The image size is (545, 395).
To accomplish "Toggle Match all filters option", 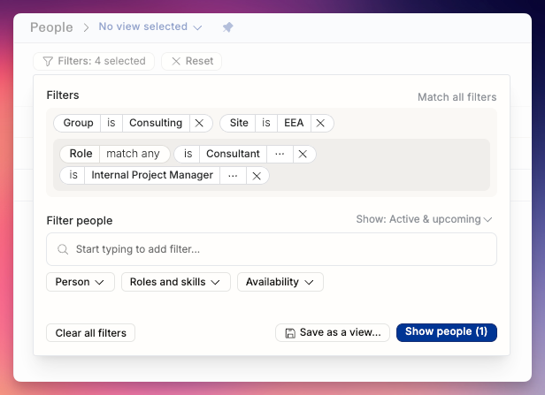I will [x=457, y=97].
